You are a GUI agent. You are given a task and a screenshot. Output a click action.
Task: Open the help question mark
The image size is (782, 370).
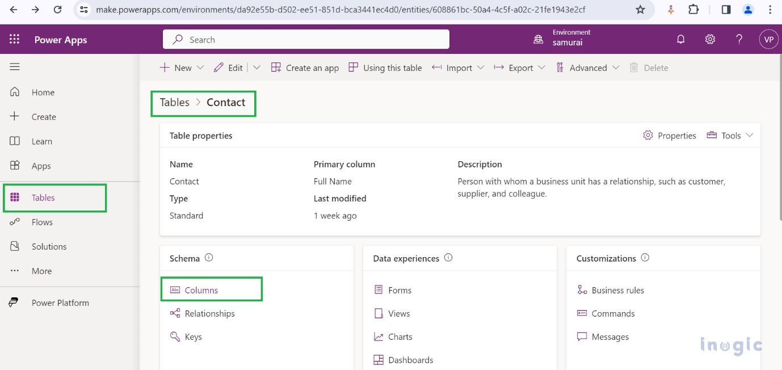739,39
